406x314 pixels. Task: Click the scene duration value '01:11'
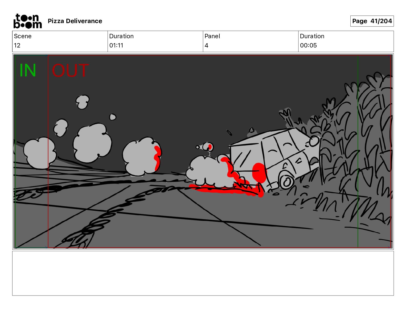(x=116, y=45)
